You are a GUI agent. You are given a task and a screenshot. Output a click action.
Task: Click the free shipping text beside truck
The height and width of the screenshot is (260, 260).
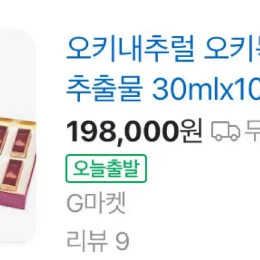tap(253, 131)
